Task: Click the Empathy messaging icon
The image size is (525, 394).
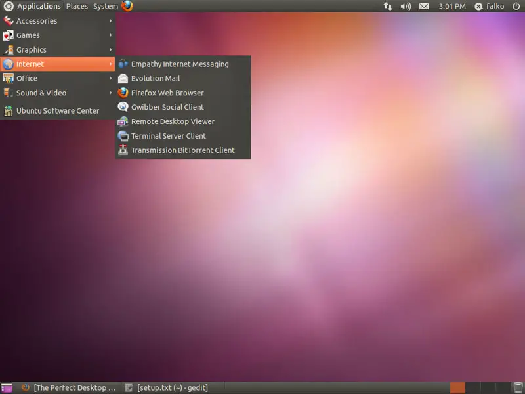Action: tap(123, 64)
